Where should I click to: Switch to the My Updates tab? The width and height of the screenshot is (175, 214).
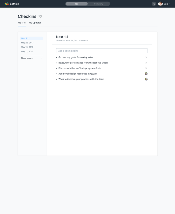click(35, 23)
